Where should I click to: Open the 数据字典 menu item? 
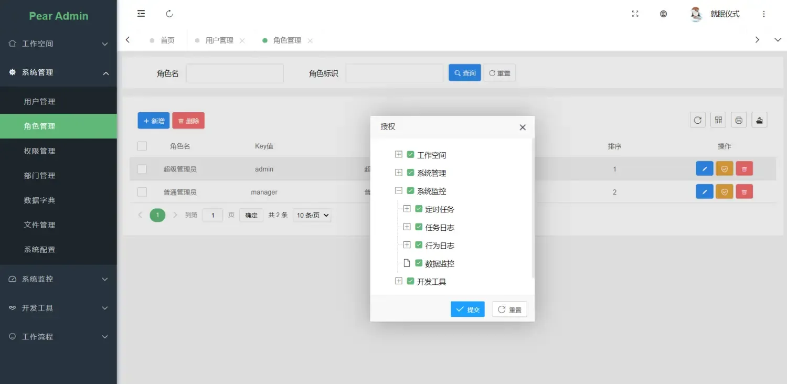click(40, 200)
